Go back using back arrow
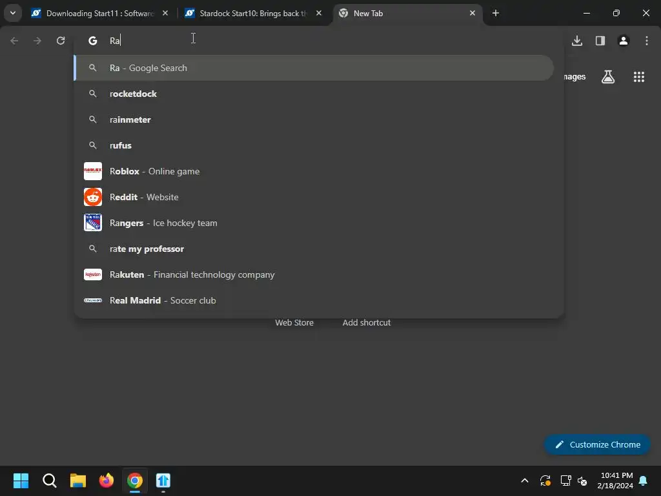 pos(14,41)
